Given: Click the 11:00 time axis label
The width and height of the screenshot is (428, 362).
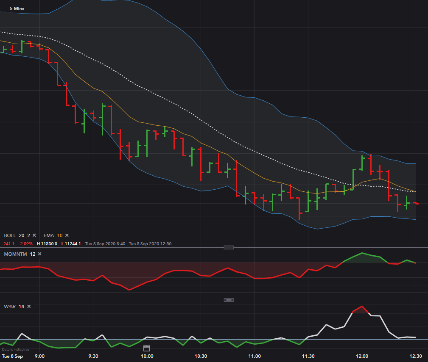Looking at the screenshot, I should pos(255,356).
